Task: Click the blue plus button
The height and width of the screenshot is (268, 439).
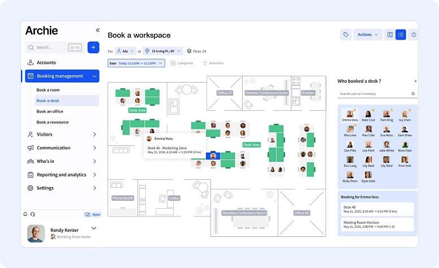Action: 93,47
